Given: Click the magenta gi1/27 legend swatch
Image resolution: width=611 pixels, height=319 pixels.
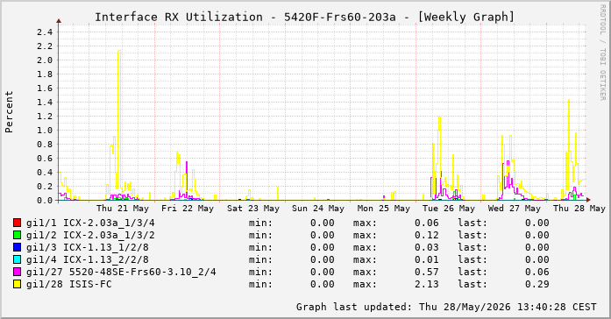Looking at the screenshot, I should (17, 272).
